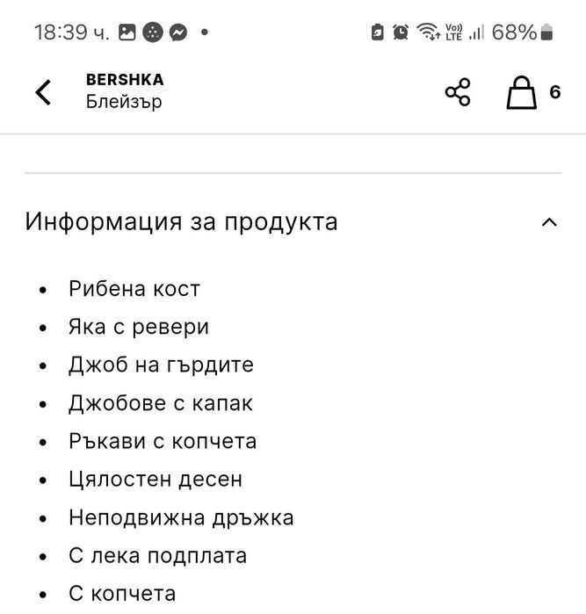This screenshot has width=586, height=614.
Task: Go back using the left arrow
Action: coord(43,92)
